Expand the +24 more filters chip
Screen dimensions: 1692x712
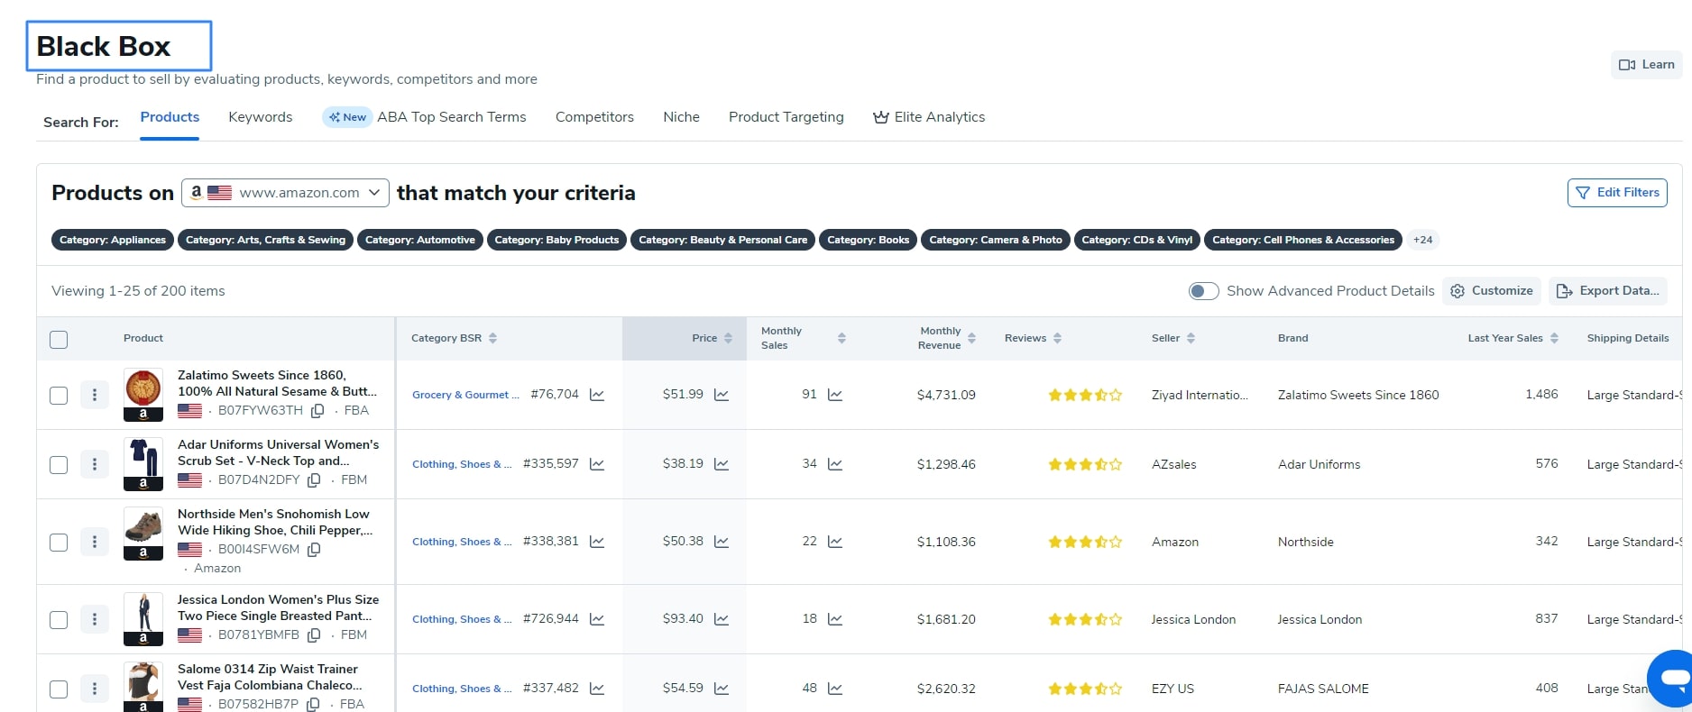pos(1422,240)
